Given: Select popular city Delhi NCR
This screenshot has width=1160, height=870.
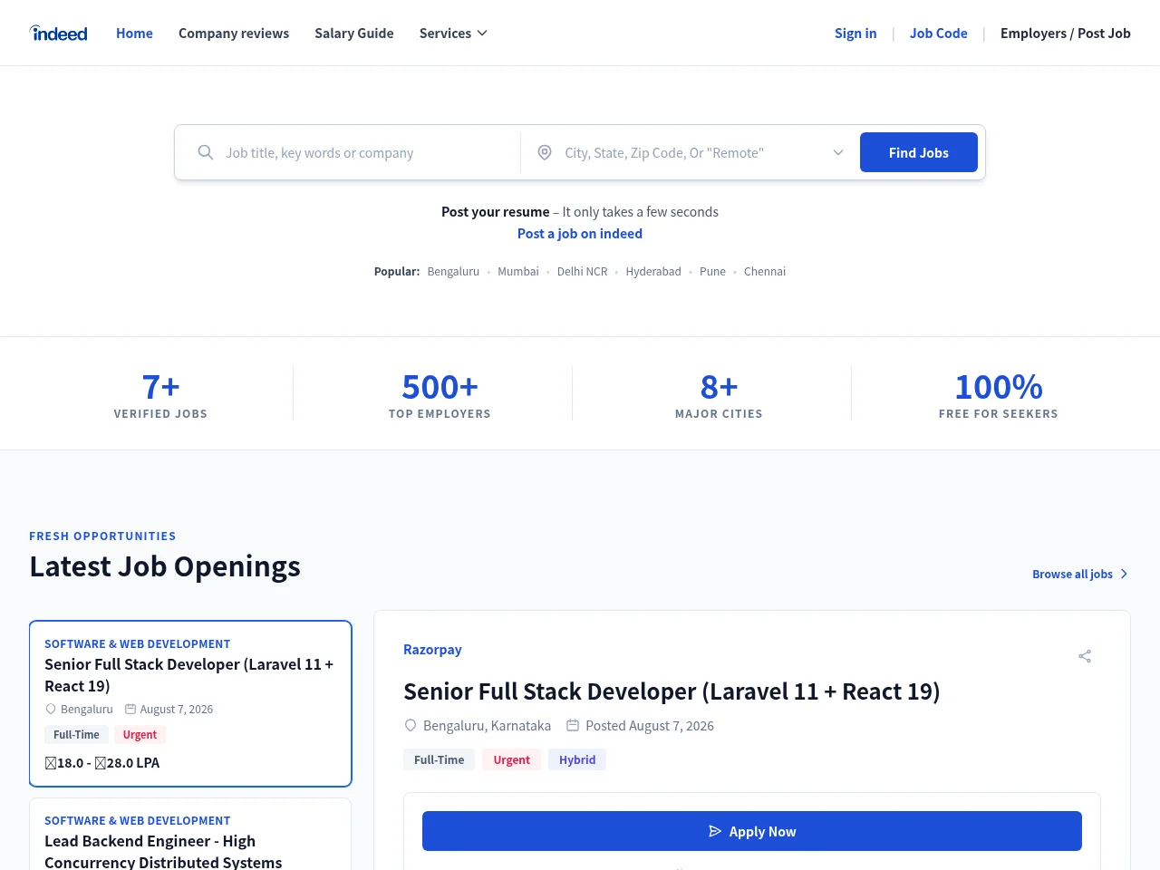Looking at the screenshot, I should pyautogui.click(x=583, y=271).
